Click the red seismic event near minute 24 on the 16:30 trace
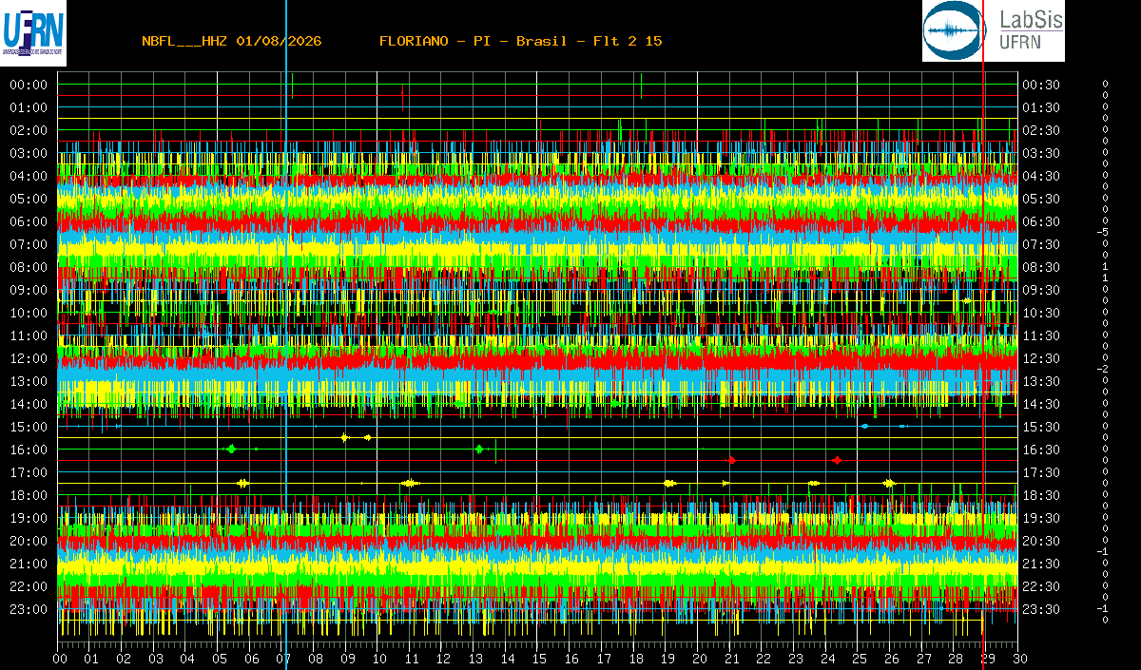 (837, 460)
